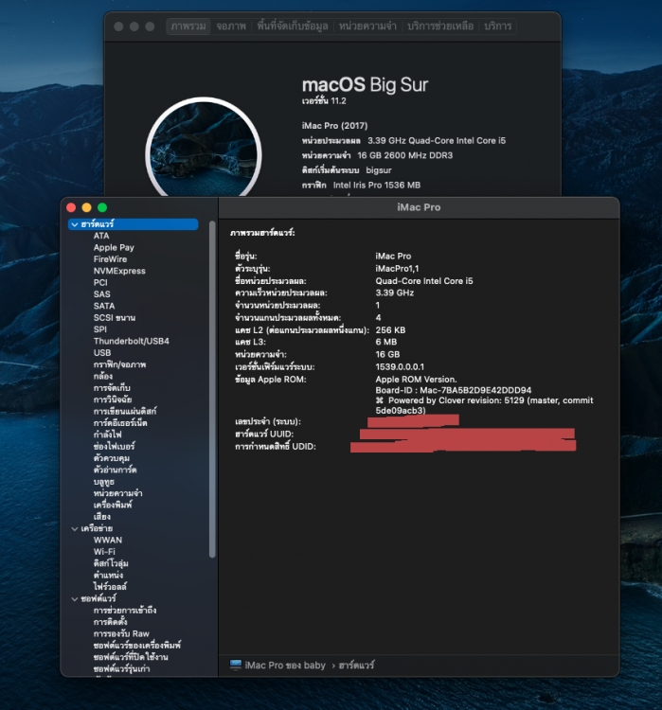Collapse the ฮาร์ดแวร์ section chevron

coord(75,224)
